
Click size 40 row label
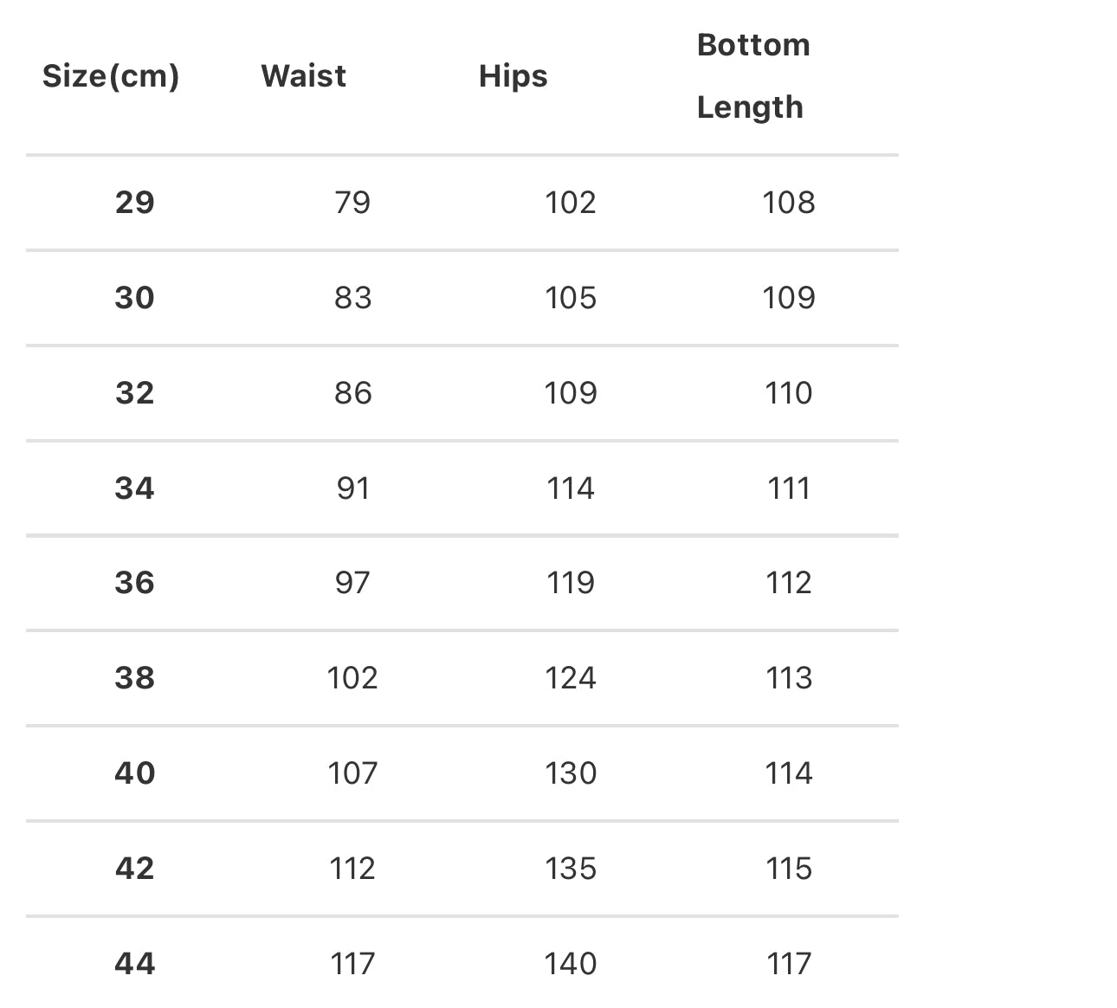(134, 773)
